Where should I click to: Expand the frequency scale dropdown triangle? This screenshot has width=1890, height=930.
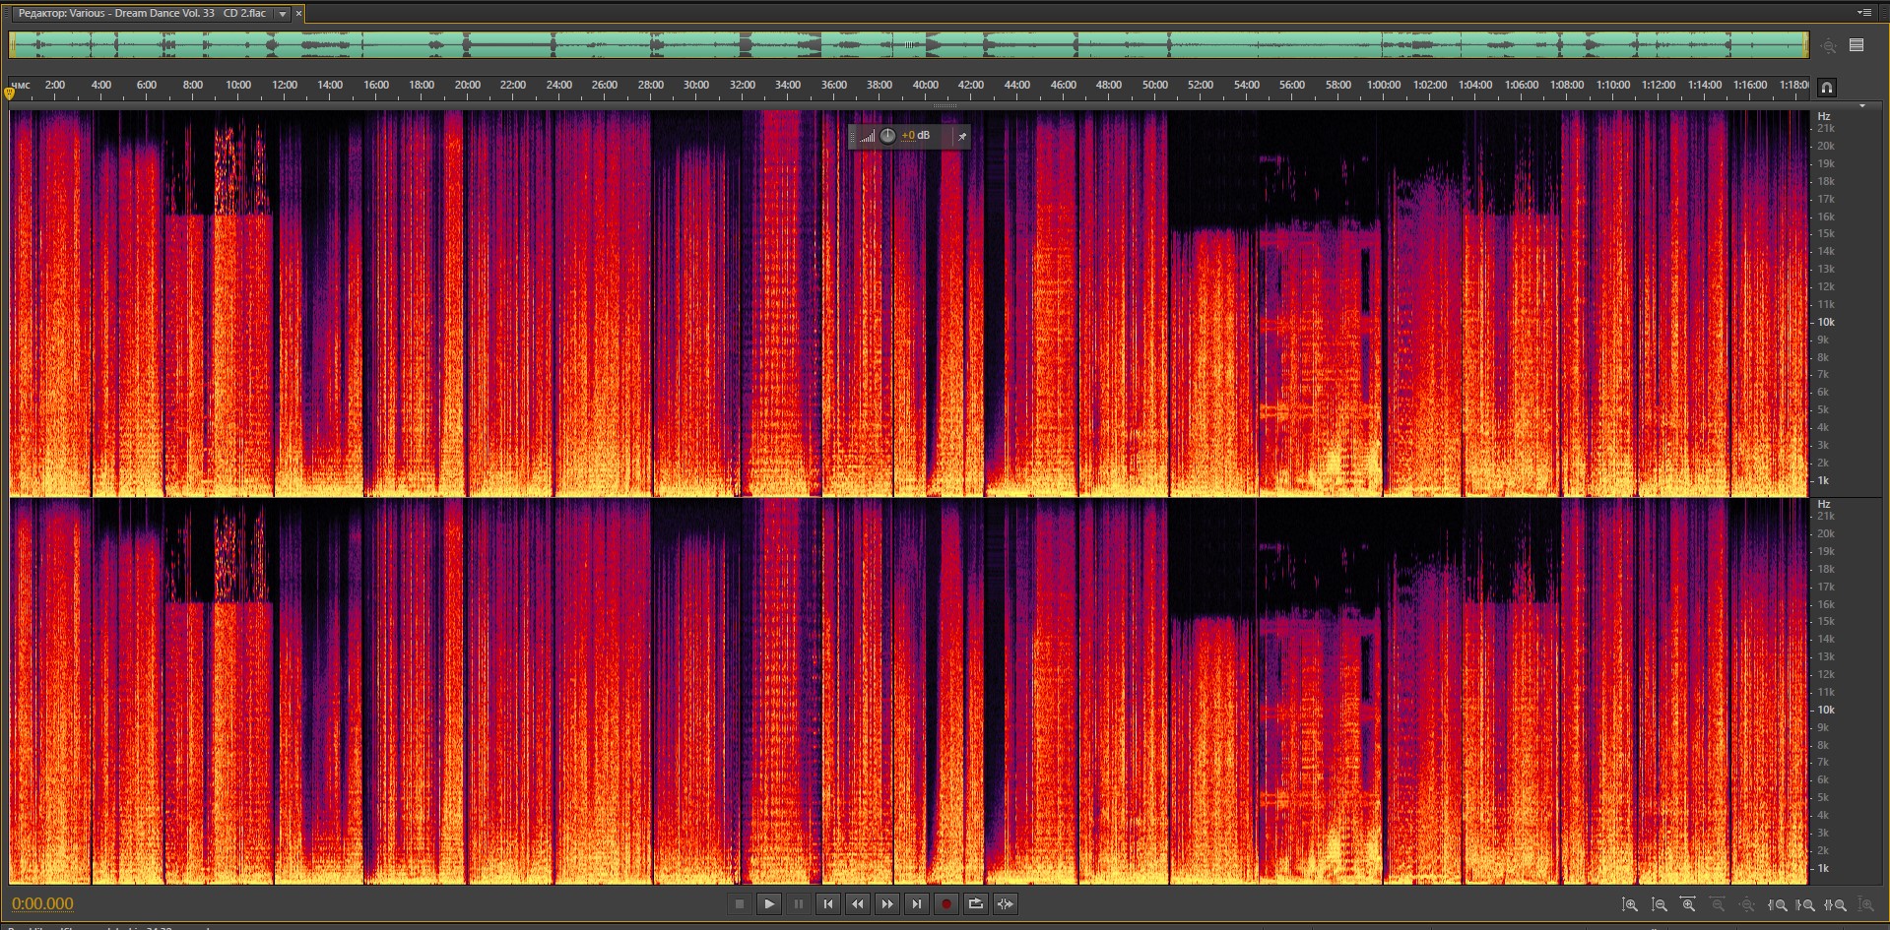coord(1861,105)
